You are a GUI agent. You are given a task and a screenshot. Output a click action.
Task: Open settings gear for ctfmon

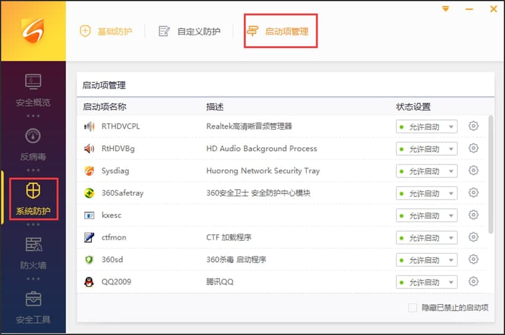pyautogui.click(x=473, y=237)
